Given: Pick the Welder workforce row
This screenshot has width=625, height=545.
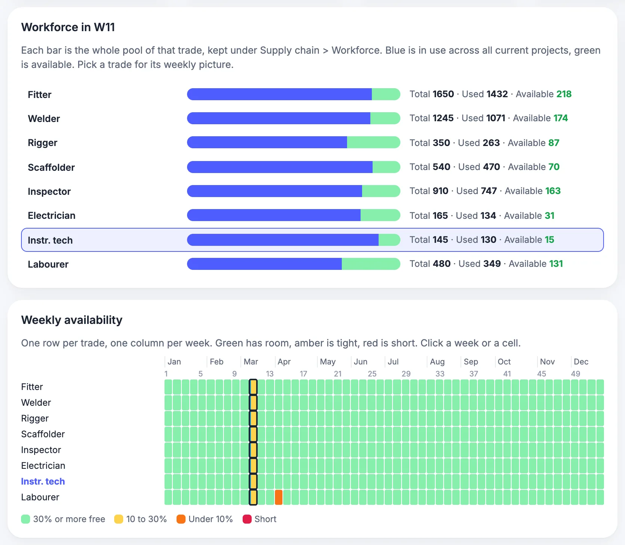Looking at the screenshot, I should 312,118.
